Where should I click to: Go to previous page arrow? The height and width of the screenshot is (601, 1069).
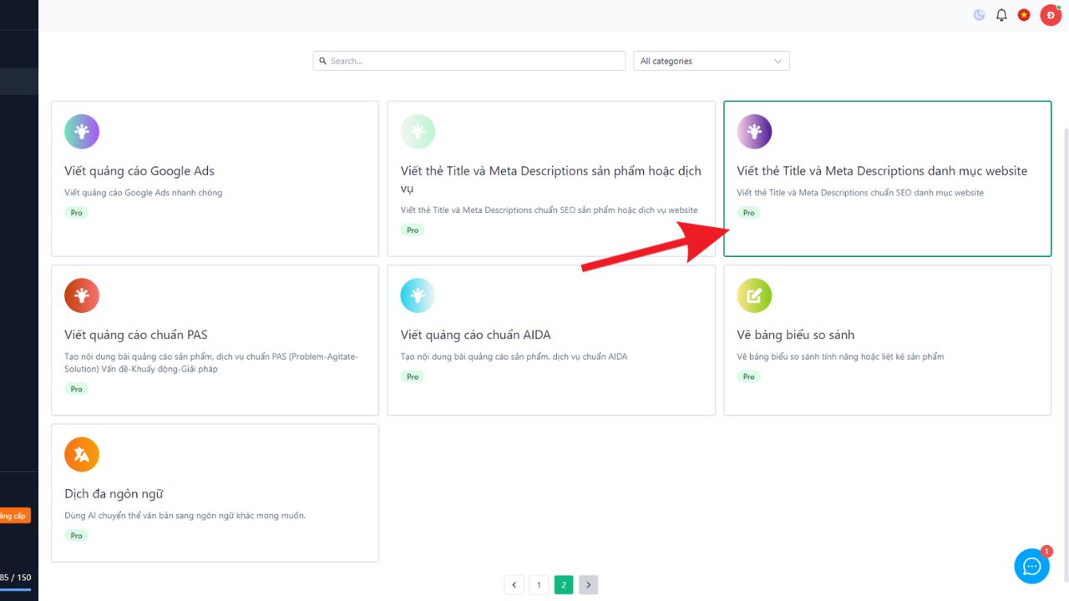tap(514, 585)
